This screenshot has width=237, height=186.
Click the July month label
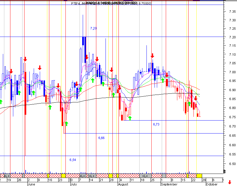(74, 184)
